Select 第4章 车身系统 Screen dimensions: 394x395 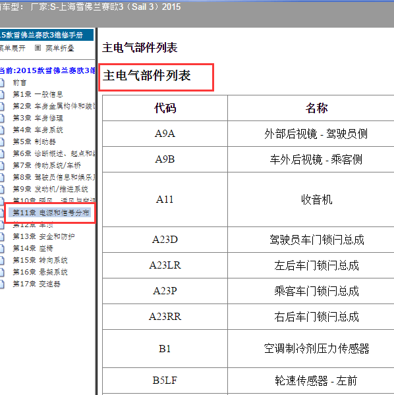pos(38,130)
